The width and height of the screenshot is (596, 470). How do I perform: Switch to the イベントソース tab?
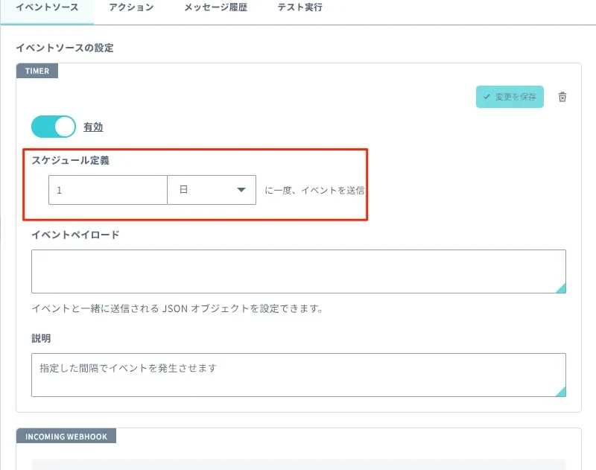(47, 7)
